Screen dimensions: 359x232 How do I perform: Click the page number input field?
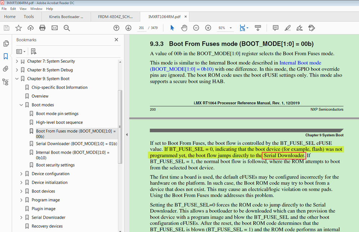click(x=141, y=28)
